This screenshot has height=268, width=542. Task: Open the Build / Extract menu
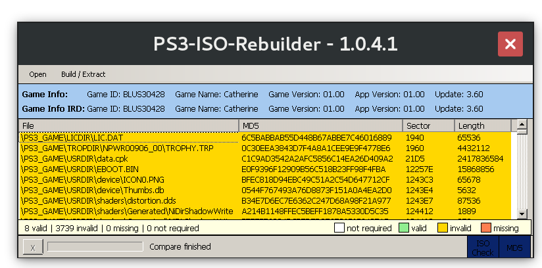84,74
